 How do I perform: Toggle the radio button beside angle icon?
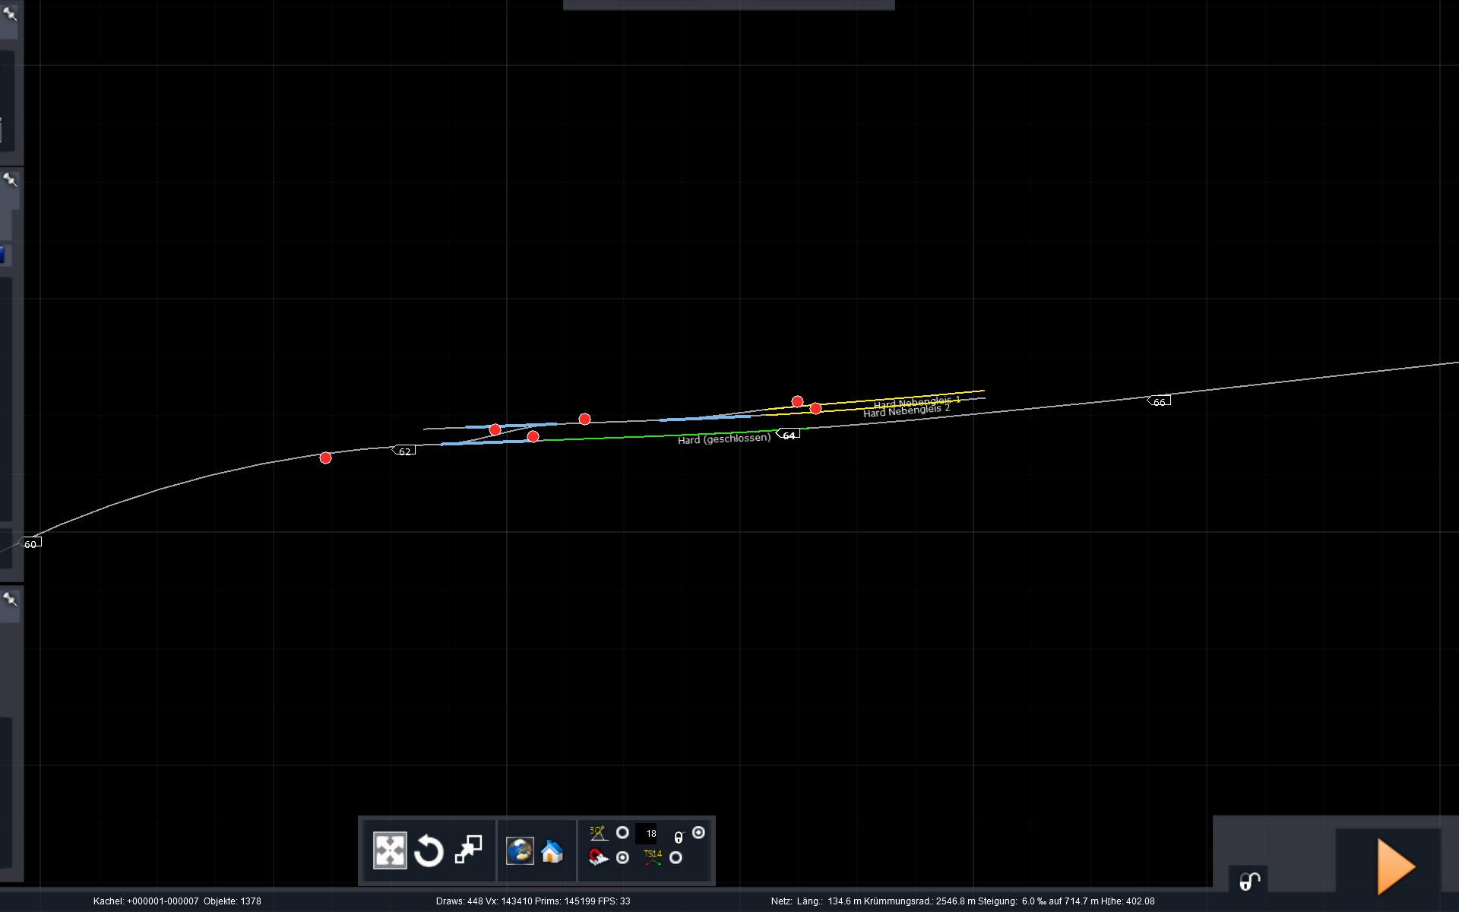(x=622, y=833)
